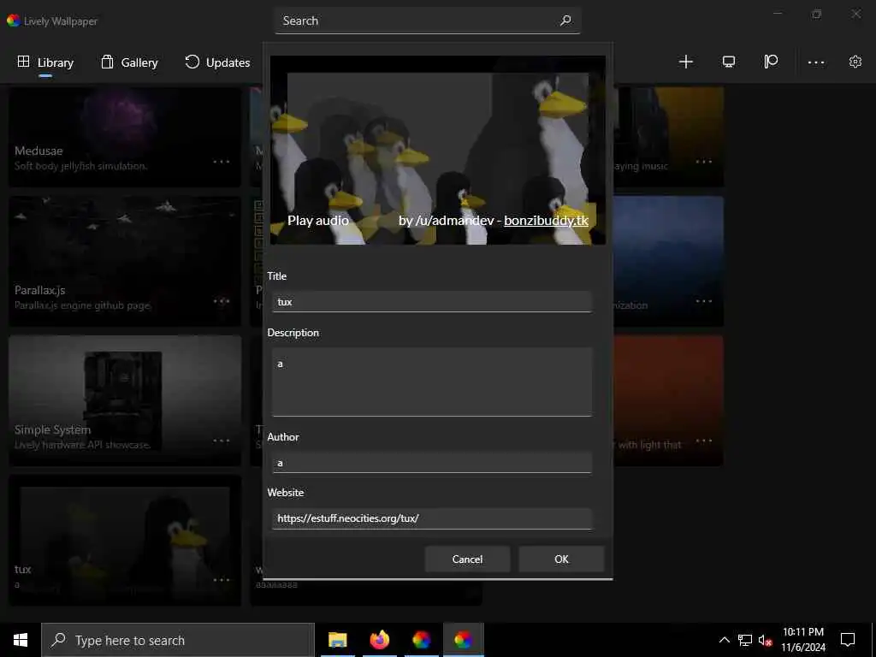Switch to the Gallery tab
876x657 pixels.
[130, 62]
